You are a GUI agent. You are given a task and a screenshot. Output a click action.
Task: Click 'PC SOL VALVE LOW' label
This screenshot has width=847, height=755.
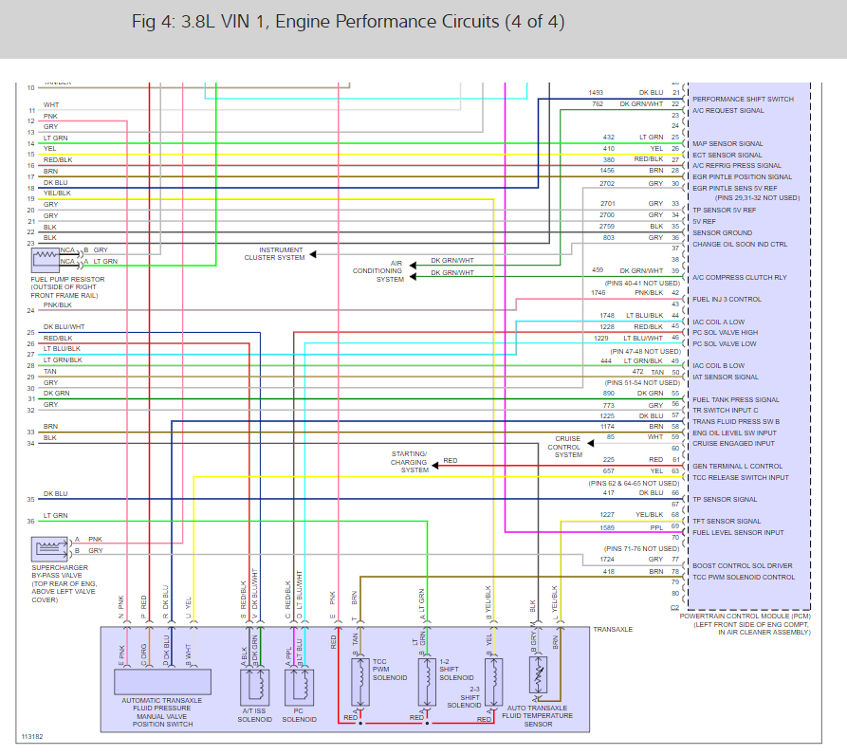(725, 344)
